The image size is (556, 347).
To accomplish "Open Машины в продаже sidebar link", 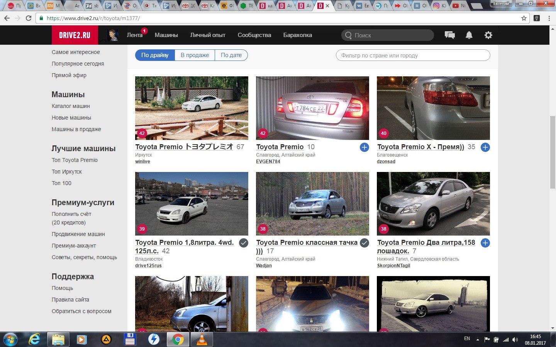I will click(76, 129).
